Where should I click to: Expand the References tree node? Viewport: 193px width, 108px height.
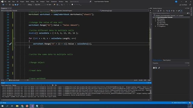tap(156, 21)
